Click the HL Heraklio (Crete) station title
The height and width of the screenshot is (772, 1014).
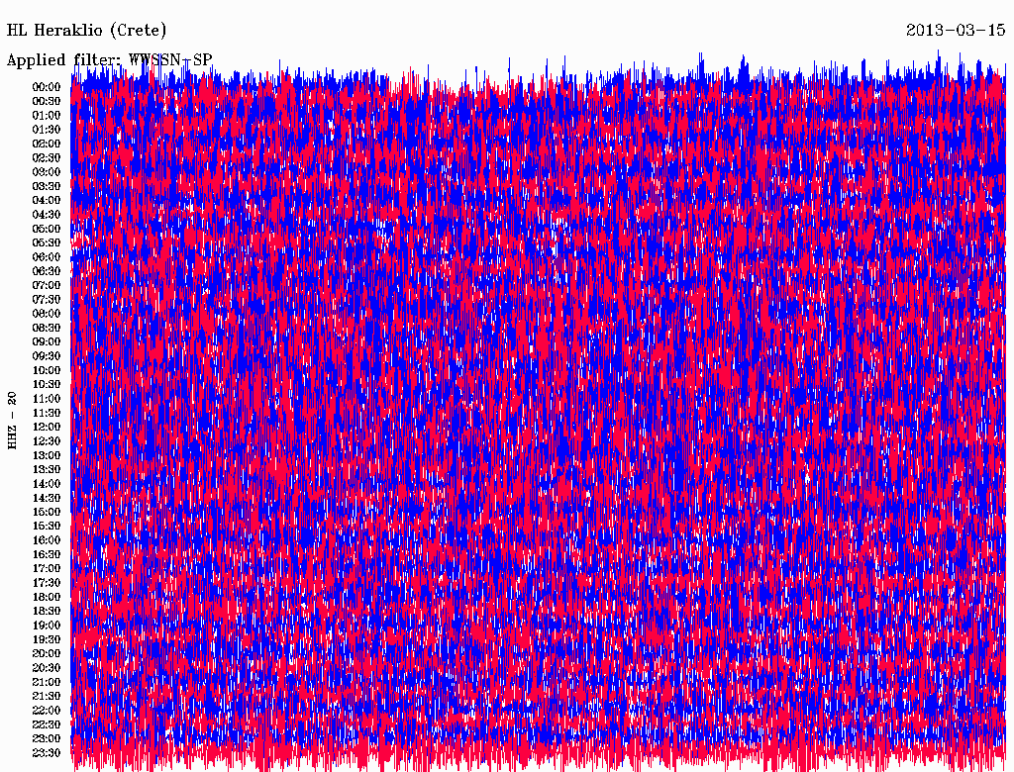pos(87,30)
